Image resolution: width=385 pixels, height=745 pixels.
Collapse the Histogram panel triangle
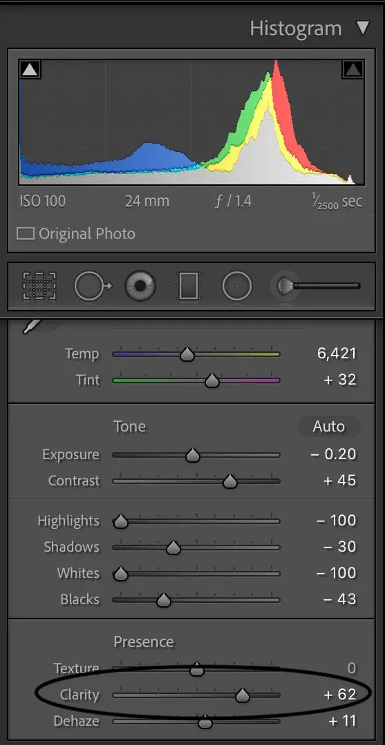pyautogui.click(x=363, y=28)
